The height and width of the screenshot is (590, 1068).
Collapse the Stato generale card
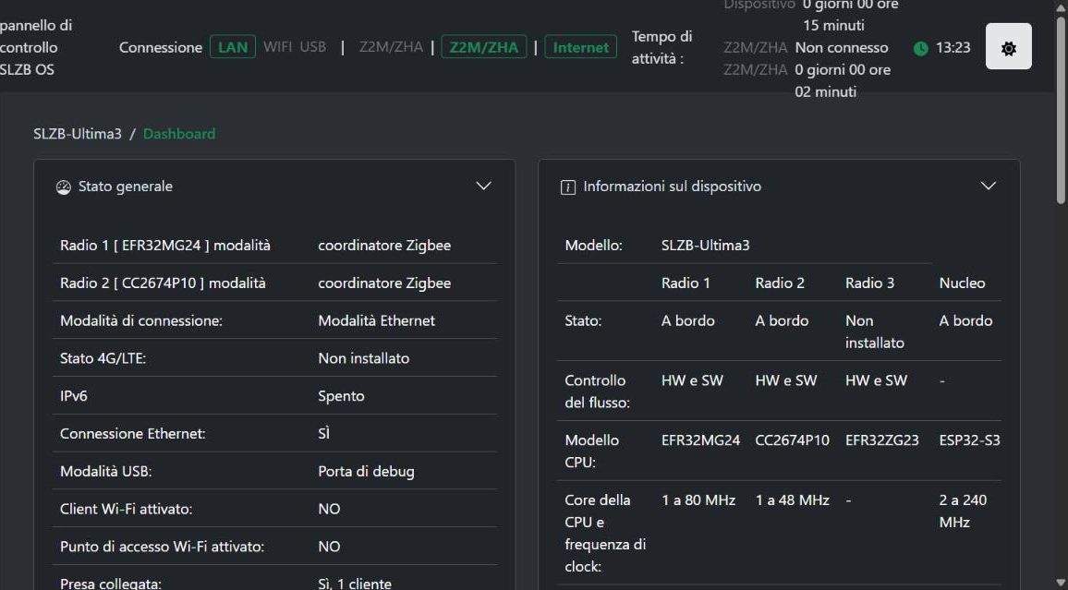click(483, 186)
